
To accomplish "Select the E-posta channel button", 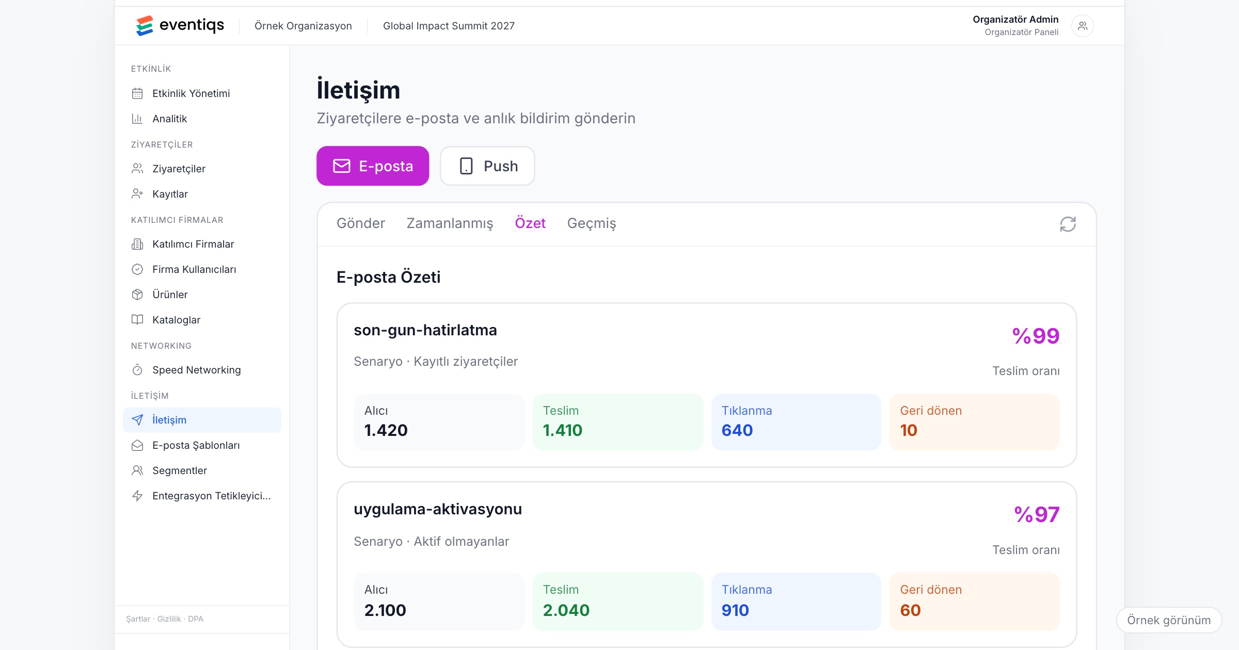I will pos(373,166).
